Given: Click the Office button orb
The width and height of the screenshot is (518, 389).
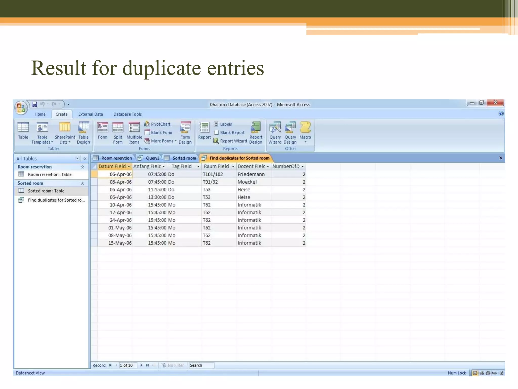Looking at the screenshot, I should tap(21, 108).
